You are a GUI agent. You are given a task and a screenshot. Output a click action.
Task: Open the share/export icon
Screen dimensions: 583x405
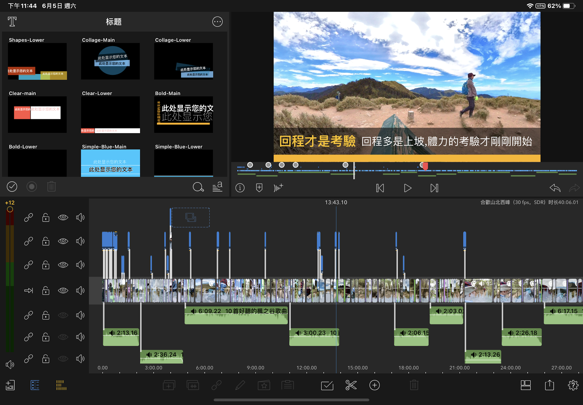[549, 385]
